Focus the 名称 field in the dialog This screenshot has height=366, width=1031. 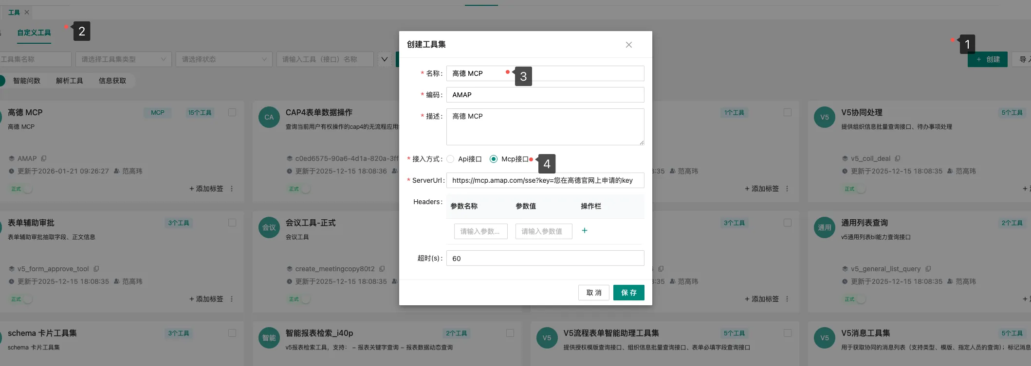click(x=545, y=73)
